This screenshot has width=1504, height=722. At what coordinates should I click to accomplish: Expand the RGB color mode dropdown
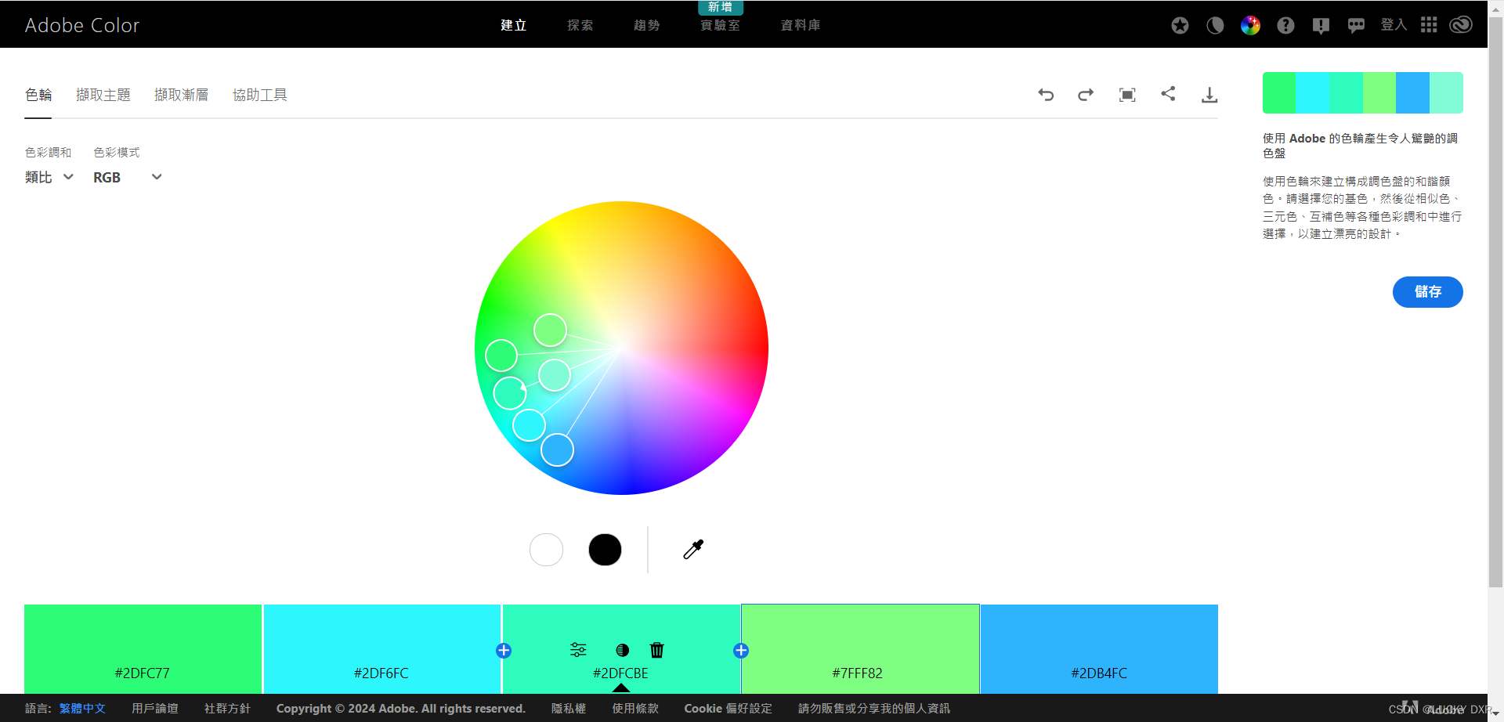[x=128, y=177]
